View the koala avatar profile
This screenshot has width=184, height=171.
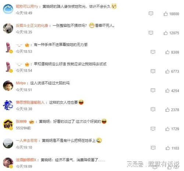tap(8, 28)
